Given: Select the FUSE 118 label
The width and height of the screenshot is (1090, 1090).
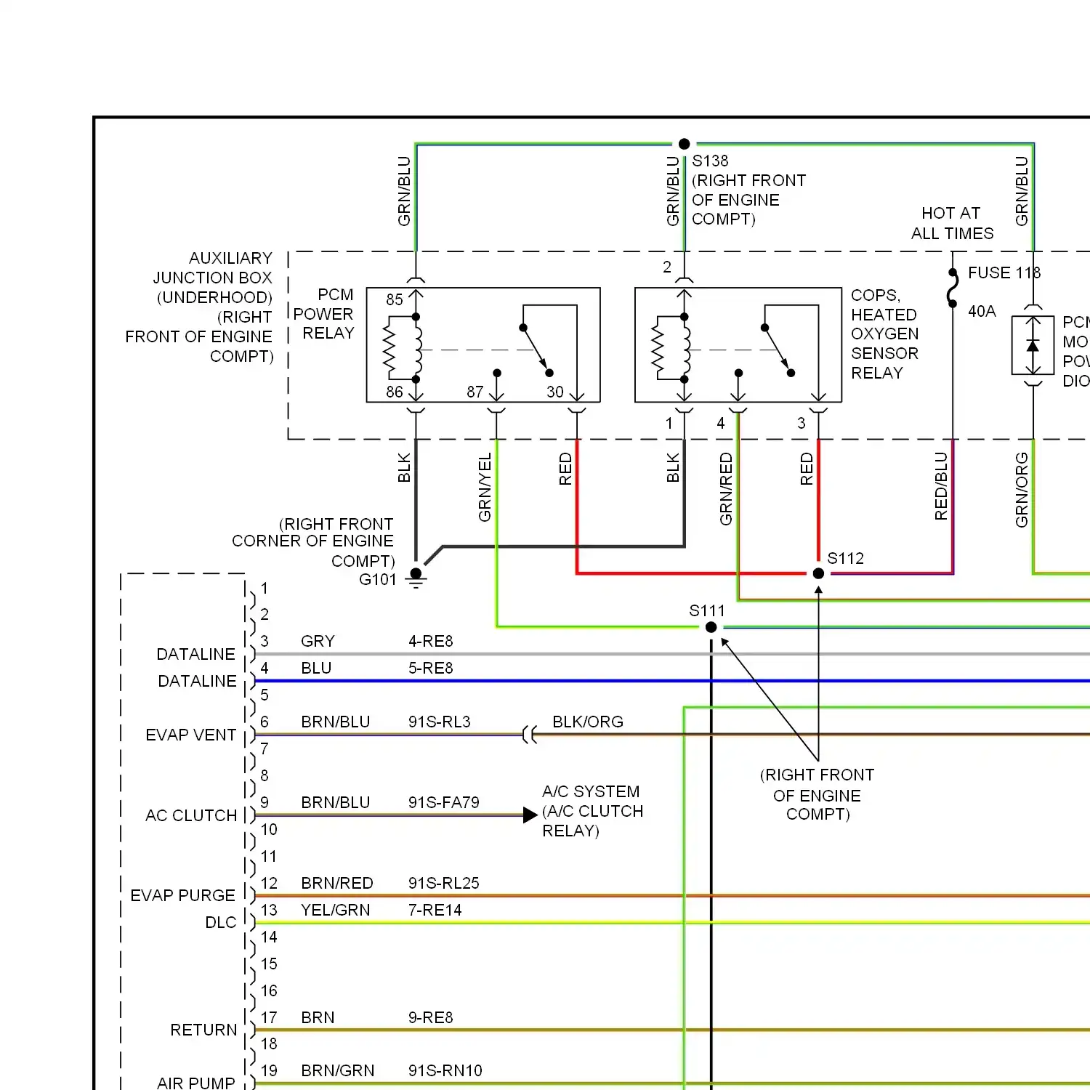Looking at the screenshot, I should click(1004, 272).
